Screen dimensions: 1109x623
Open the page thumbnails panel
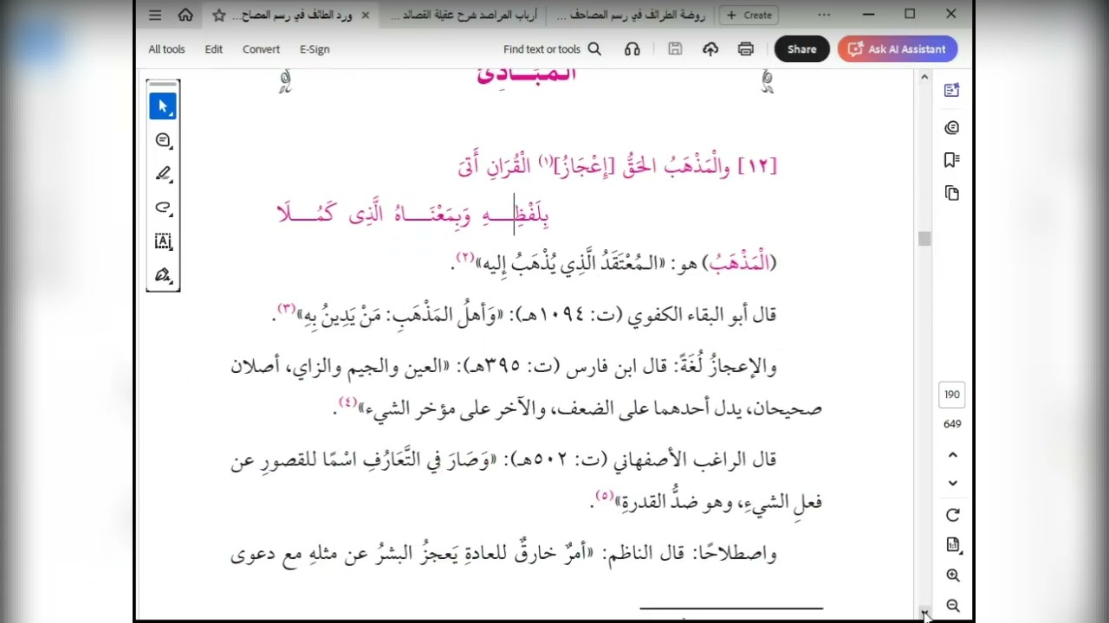[x=952, y=193]
